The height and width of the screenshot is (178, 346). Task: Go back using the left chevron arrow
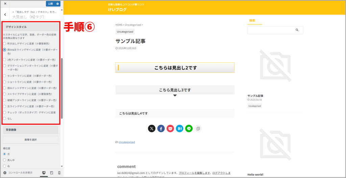pyautogui.click(x=5, y=15)
